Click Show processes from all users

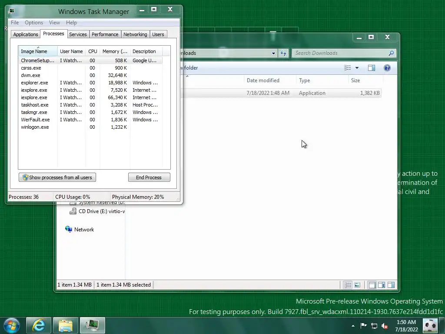coord(57,177)
